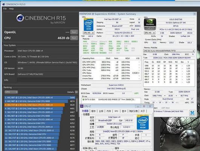Click the Supermicro X10DAi motherboard field
The image size is (200, 151).
(116, 85)
